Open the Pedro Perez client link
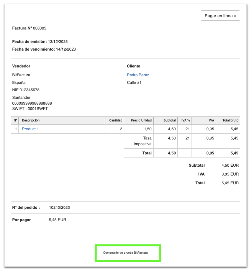The width and height of the screenshot is (249, 269). 138,75
